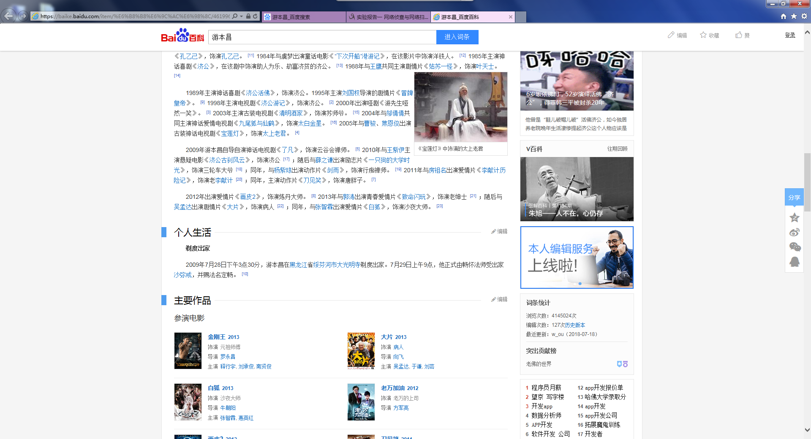811x439 pixels.
Task: Open the 往期回顾 link
Action: click(617, 149)
